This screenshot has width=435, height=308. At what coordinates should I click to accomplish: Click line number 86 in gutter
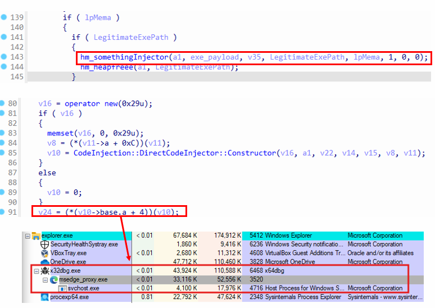[12, 162]
